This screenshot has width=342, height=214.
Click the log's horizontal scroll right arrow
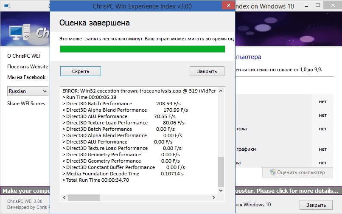214,197
